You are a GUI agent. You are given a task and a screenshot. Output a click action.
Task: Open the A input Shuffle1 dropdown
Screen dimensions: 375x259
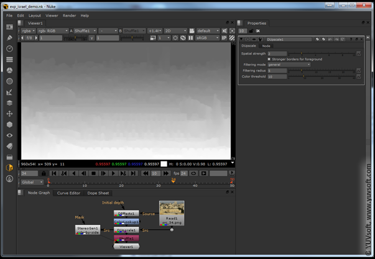85,31
